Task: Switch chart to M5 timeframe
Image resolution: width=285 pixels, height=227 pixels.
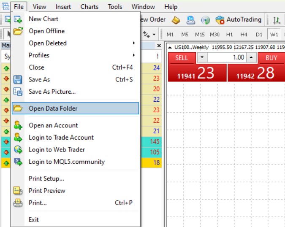Action: coord(185,34)
